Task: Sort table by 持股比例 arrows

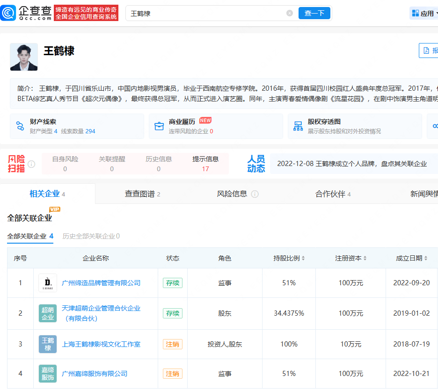Action: click(x=303, y=258)
